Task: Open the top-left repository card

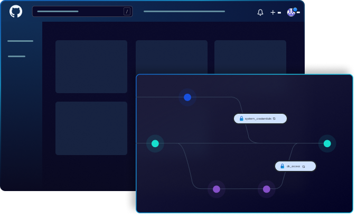Action: pos(91,67)
